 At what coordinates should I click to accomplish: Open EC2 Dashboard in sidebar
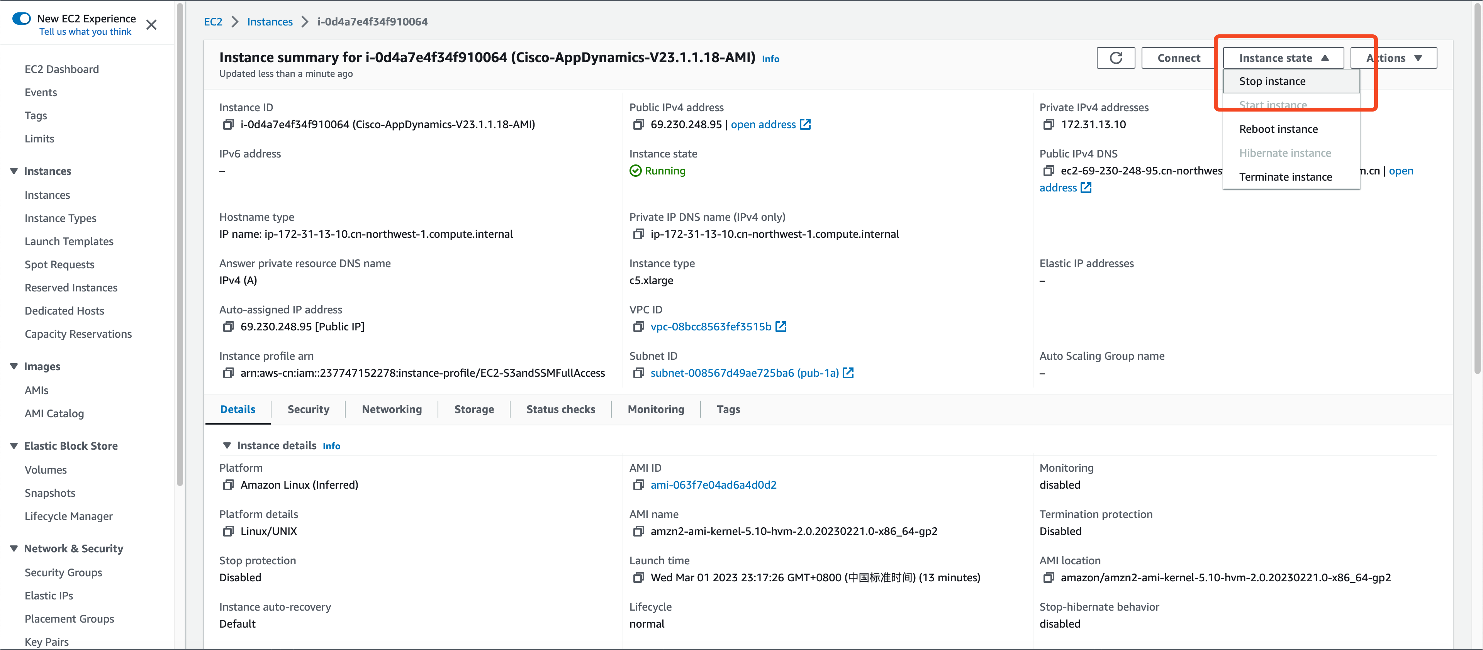[62, 69]
